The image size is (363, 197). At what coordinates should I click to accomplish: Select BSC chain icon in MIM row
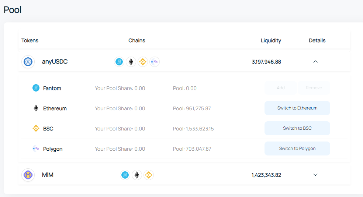tap(149, 175)
